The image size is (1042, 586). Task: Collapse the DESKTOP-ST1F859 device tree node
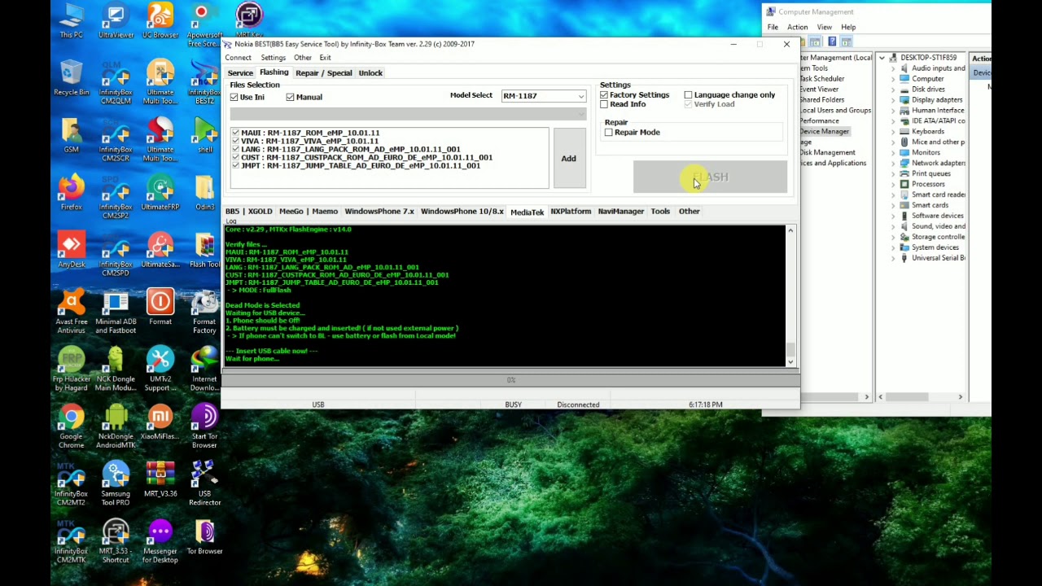click(x=882, y=58)
